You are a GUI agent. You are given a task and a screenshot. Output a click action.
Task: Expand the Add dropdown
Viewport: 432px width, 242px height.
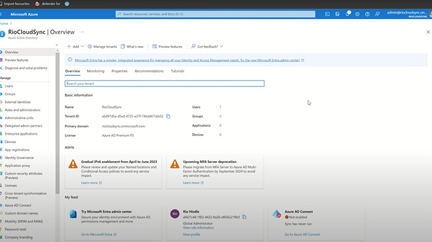[73, 46]
